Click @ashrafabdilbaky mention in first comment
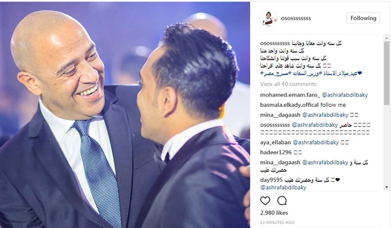The width and height of the screenshot is (391, 228). (345, 95)
